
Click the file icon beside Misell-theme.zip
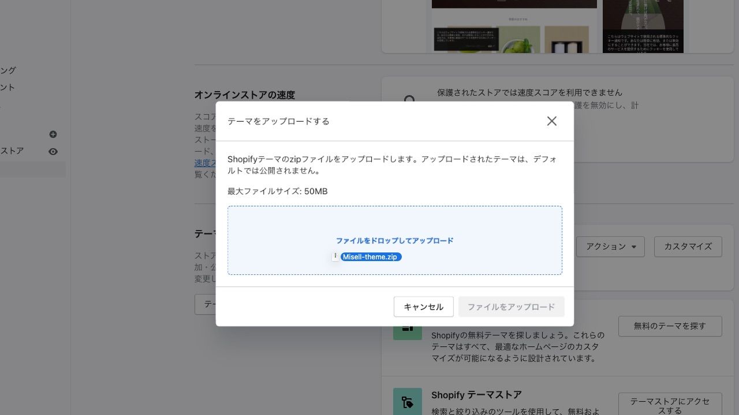(x=335, y=256)
